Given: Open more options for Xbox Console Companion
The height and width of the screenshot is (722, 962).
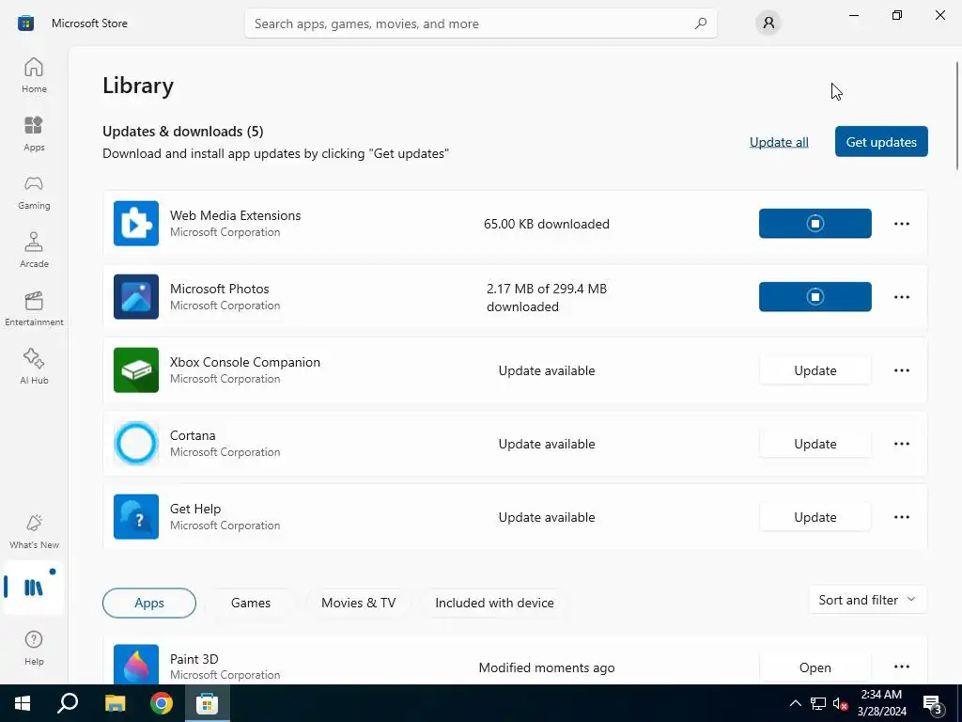Looking at the screenshot, I should pyautogui.click(x=901, y=370).
